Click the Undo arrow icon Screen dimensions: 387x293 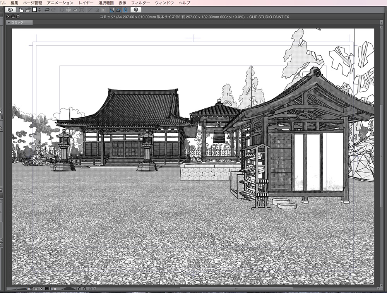pyautogui.click(x=46, y=10)
